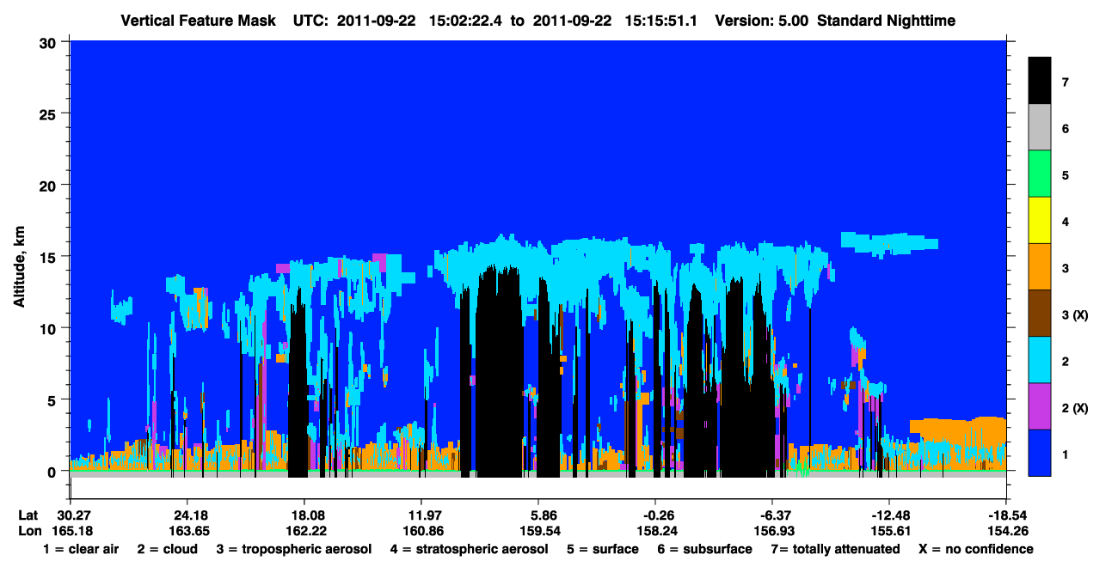Click the gray color swatch labeled 6
Screen dimensions: 1118x573
(1040, 128)
